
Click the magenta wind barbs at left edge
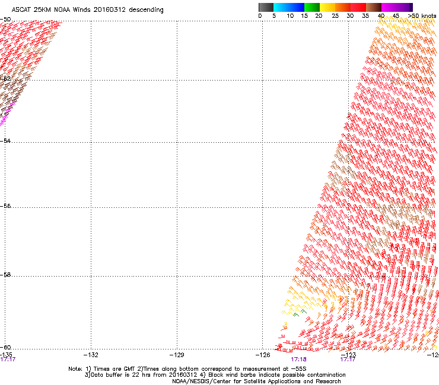(7, 114)
